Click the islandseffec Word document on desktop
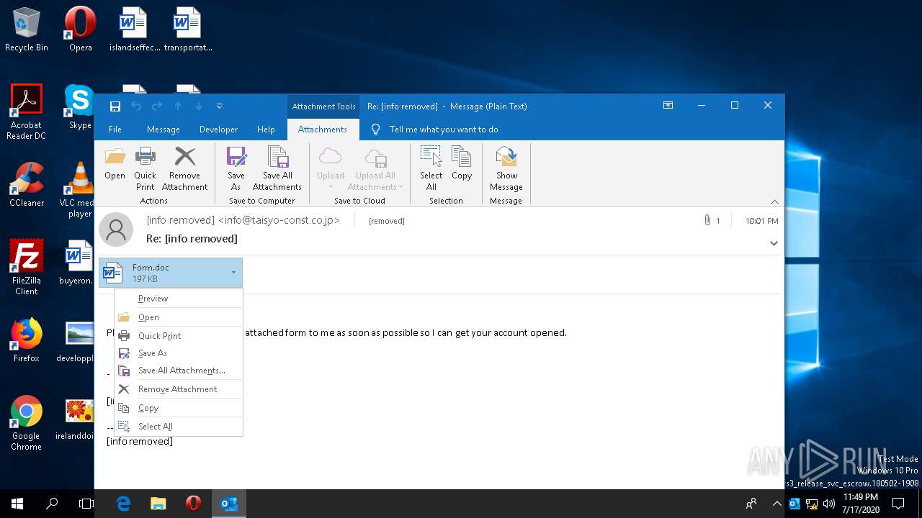Viewport: 922px width, 518px height. click(x=134, y=29)
